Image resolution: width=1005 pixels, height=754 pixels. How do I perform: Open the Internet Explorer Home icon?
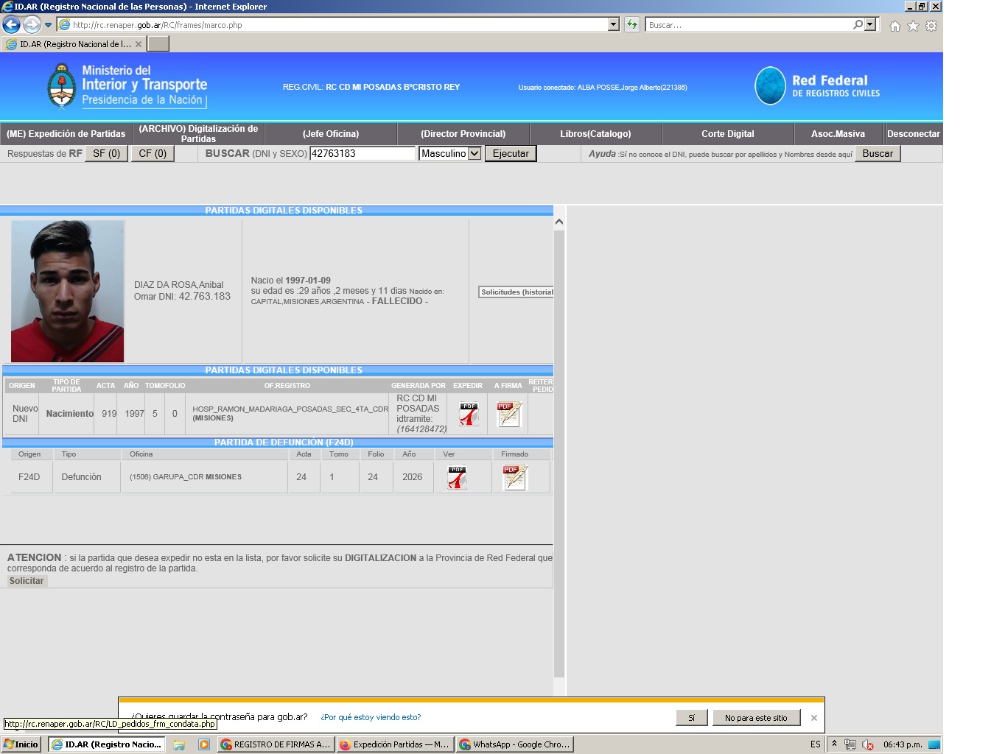(x=894, y=26)
